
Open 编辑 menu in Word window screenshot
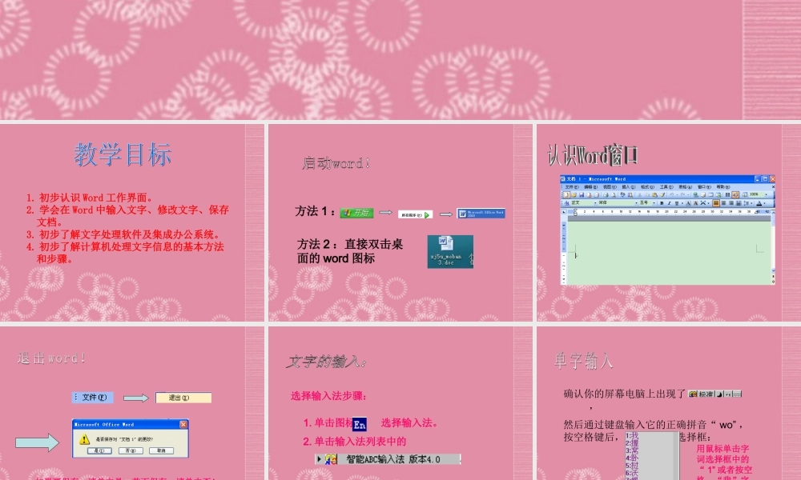(x=591, y=187)
